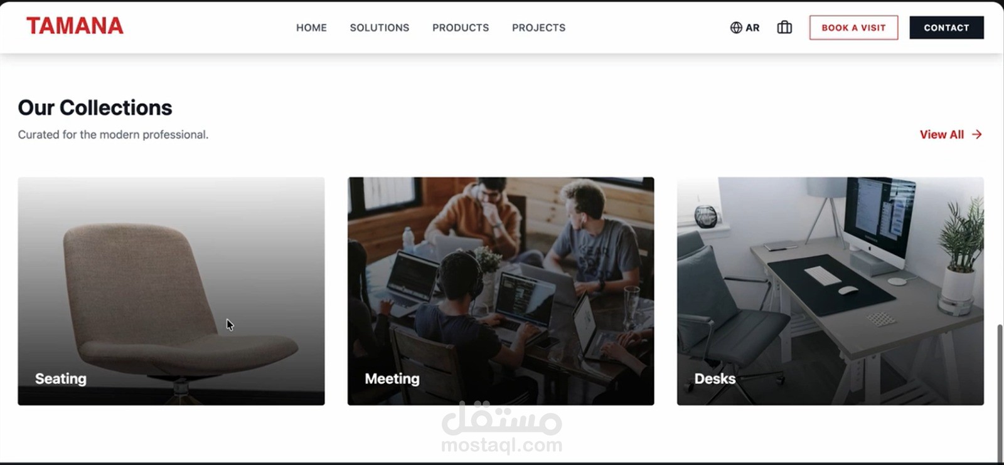Click the globe language icon
Viewport: 1004px width, 465px height.
(x=736, y=28)
